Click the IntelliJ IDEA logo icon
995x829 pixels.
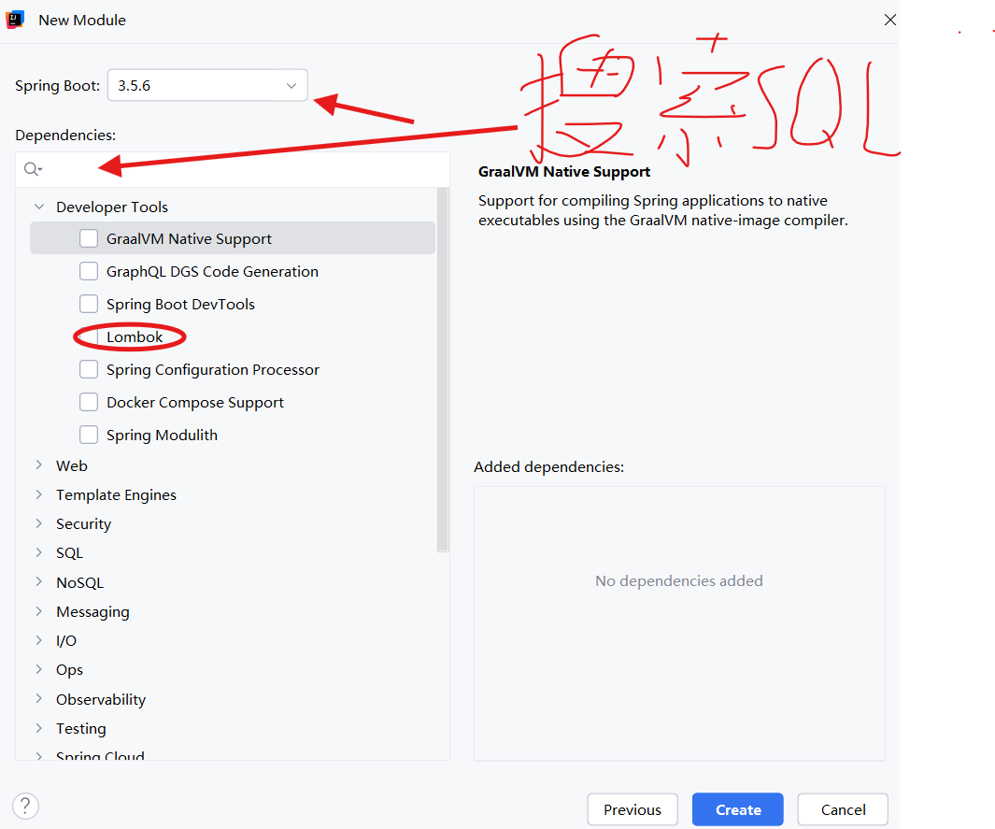point(15,20)
